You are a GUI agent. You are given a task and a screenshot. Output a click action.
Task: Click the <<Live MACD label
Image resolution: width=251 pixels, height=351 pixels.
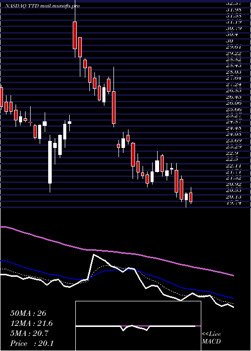(x=211, y=338)
